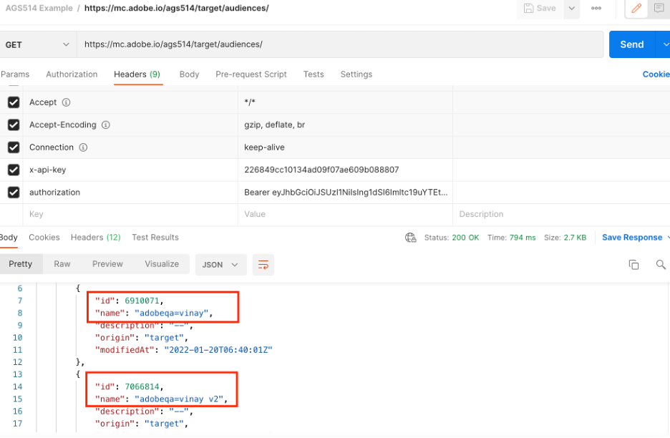Image resolution: width=670 pixels, height=438 pixels.
Task: Click inside the request URL field
Action: (x=322, y=44)
